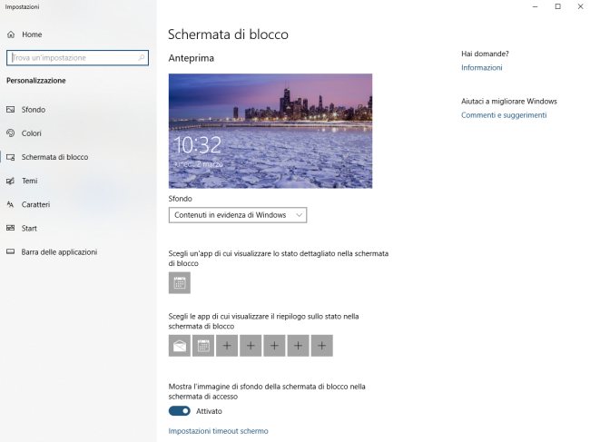The height and width of the screenshot is (442, 590).
Task: Click the search magnifier icon
Action: tap(142, 57)
